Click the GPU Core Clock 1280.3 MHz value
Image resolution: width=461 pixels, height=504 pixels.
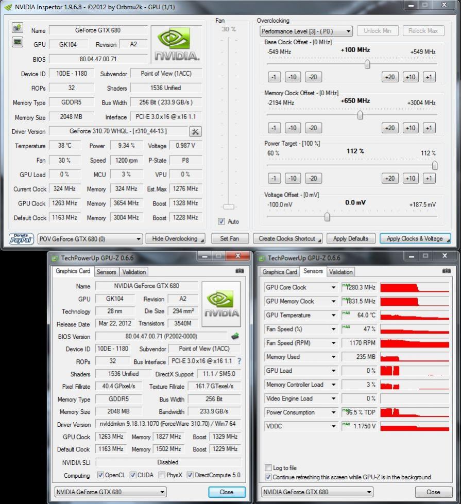pos(359,287)
